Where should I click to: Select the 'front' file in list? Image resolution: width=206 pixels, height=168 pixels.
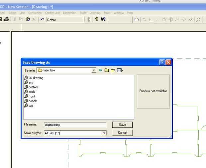pos(30,96)
